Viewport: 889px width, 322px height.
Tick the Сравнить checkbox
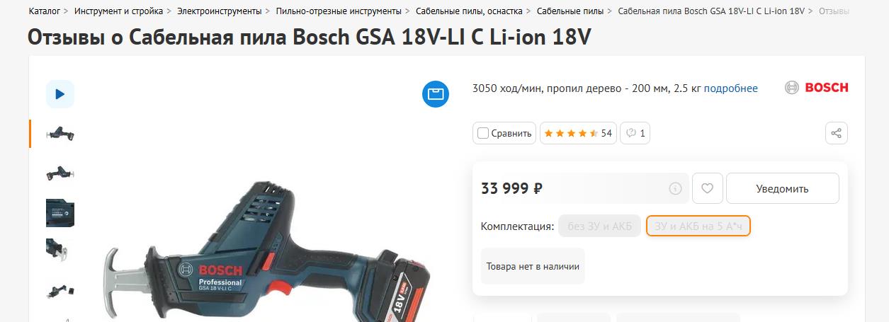[483, 133]
